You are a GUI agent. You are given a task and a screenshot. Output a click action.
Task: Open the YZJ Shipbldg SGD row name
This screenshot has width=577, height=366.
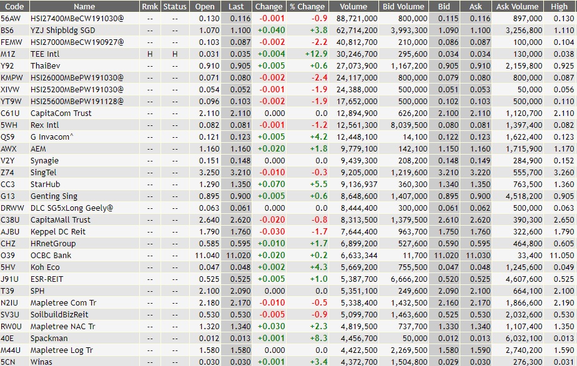coord(62,30)
